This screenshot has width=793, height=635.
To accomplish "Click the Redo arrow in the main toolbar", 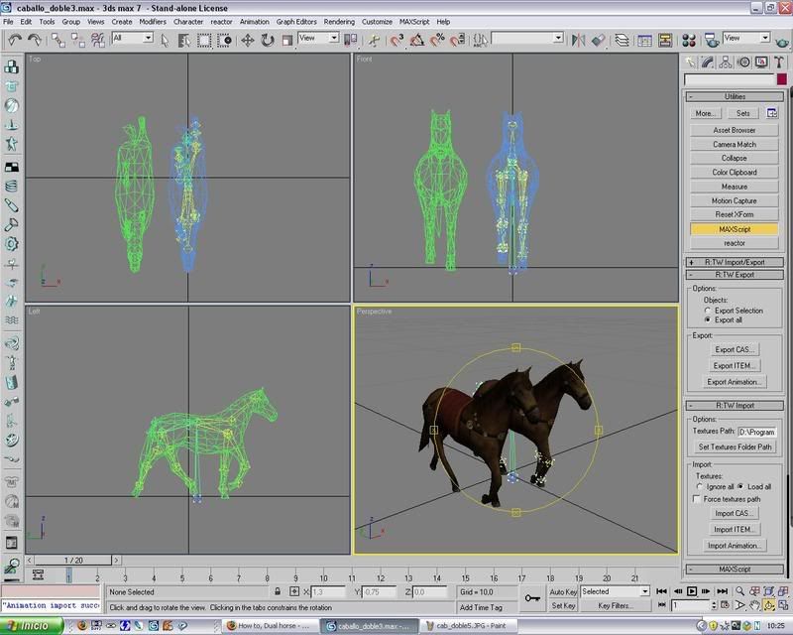I will [35, 40].
